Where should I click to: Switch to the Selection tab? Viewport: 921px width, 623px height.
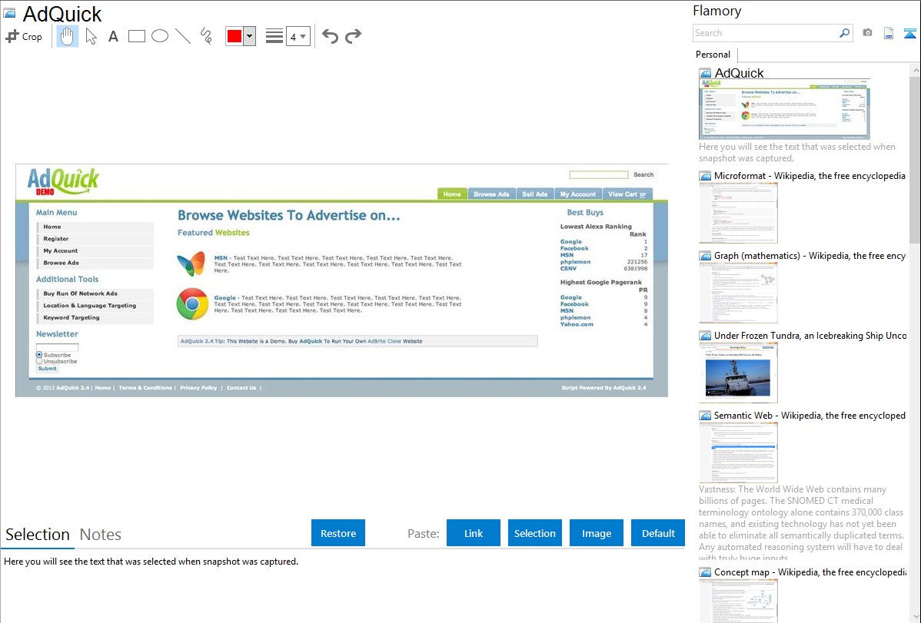[x=38, y=535]
